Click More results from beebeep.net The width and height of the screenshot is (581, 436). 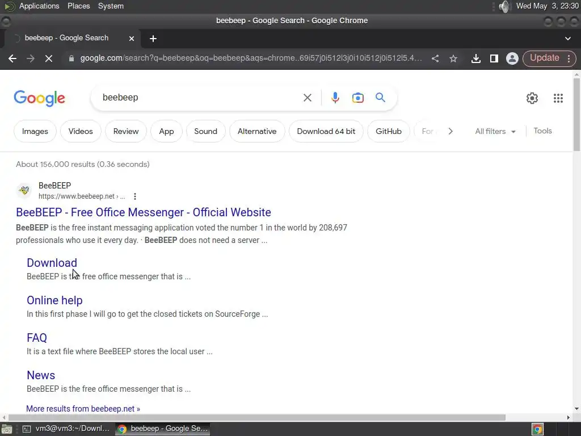[x=83, y=409]
